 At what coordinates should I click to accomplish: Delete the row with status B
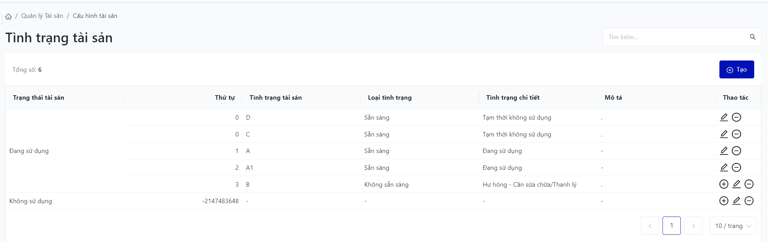coord(749,184)
